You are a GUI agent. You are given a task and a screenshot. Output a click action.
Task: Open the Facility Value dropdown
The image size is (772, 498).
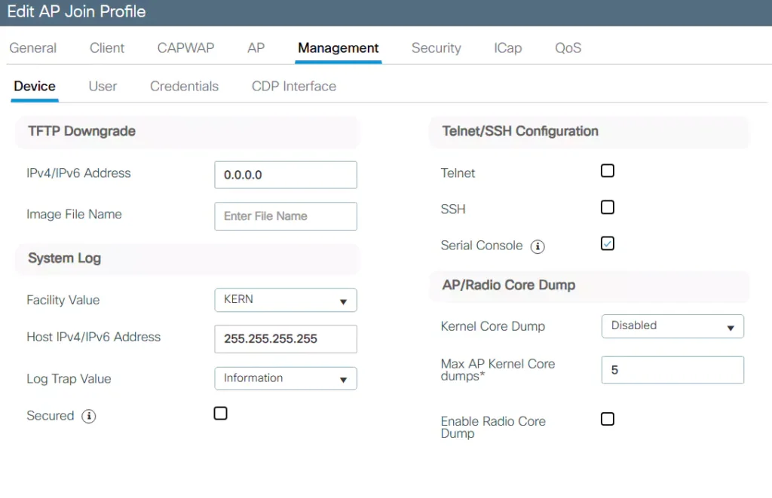285,300
